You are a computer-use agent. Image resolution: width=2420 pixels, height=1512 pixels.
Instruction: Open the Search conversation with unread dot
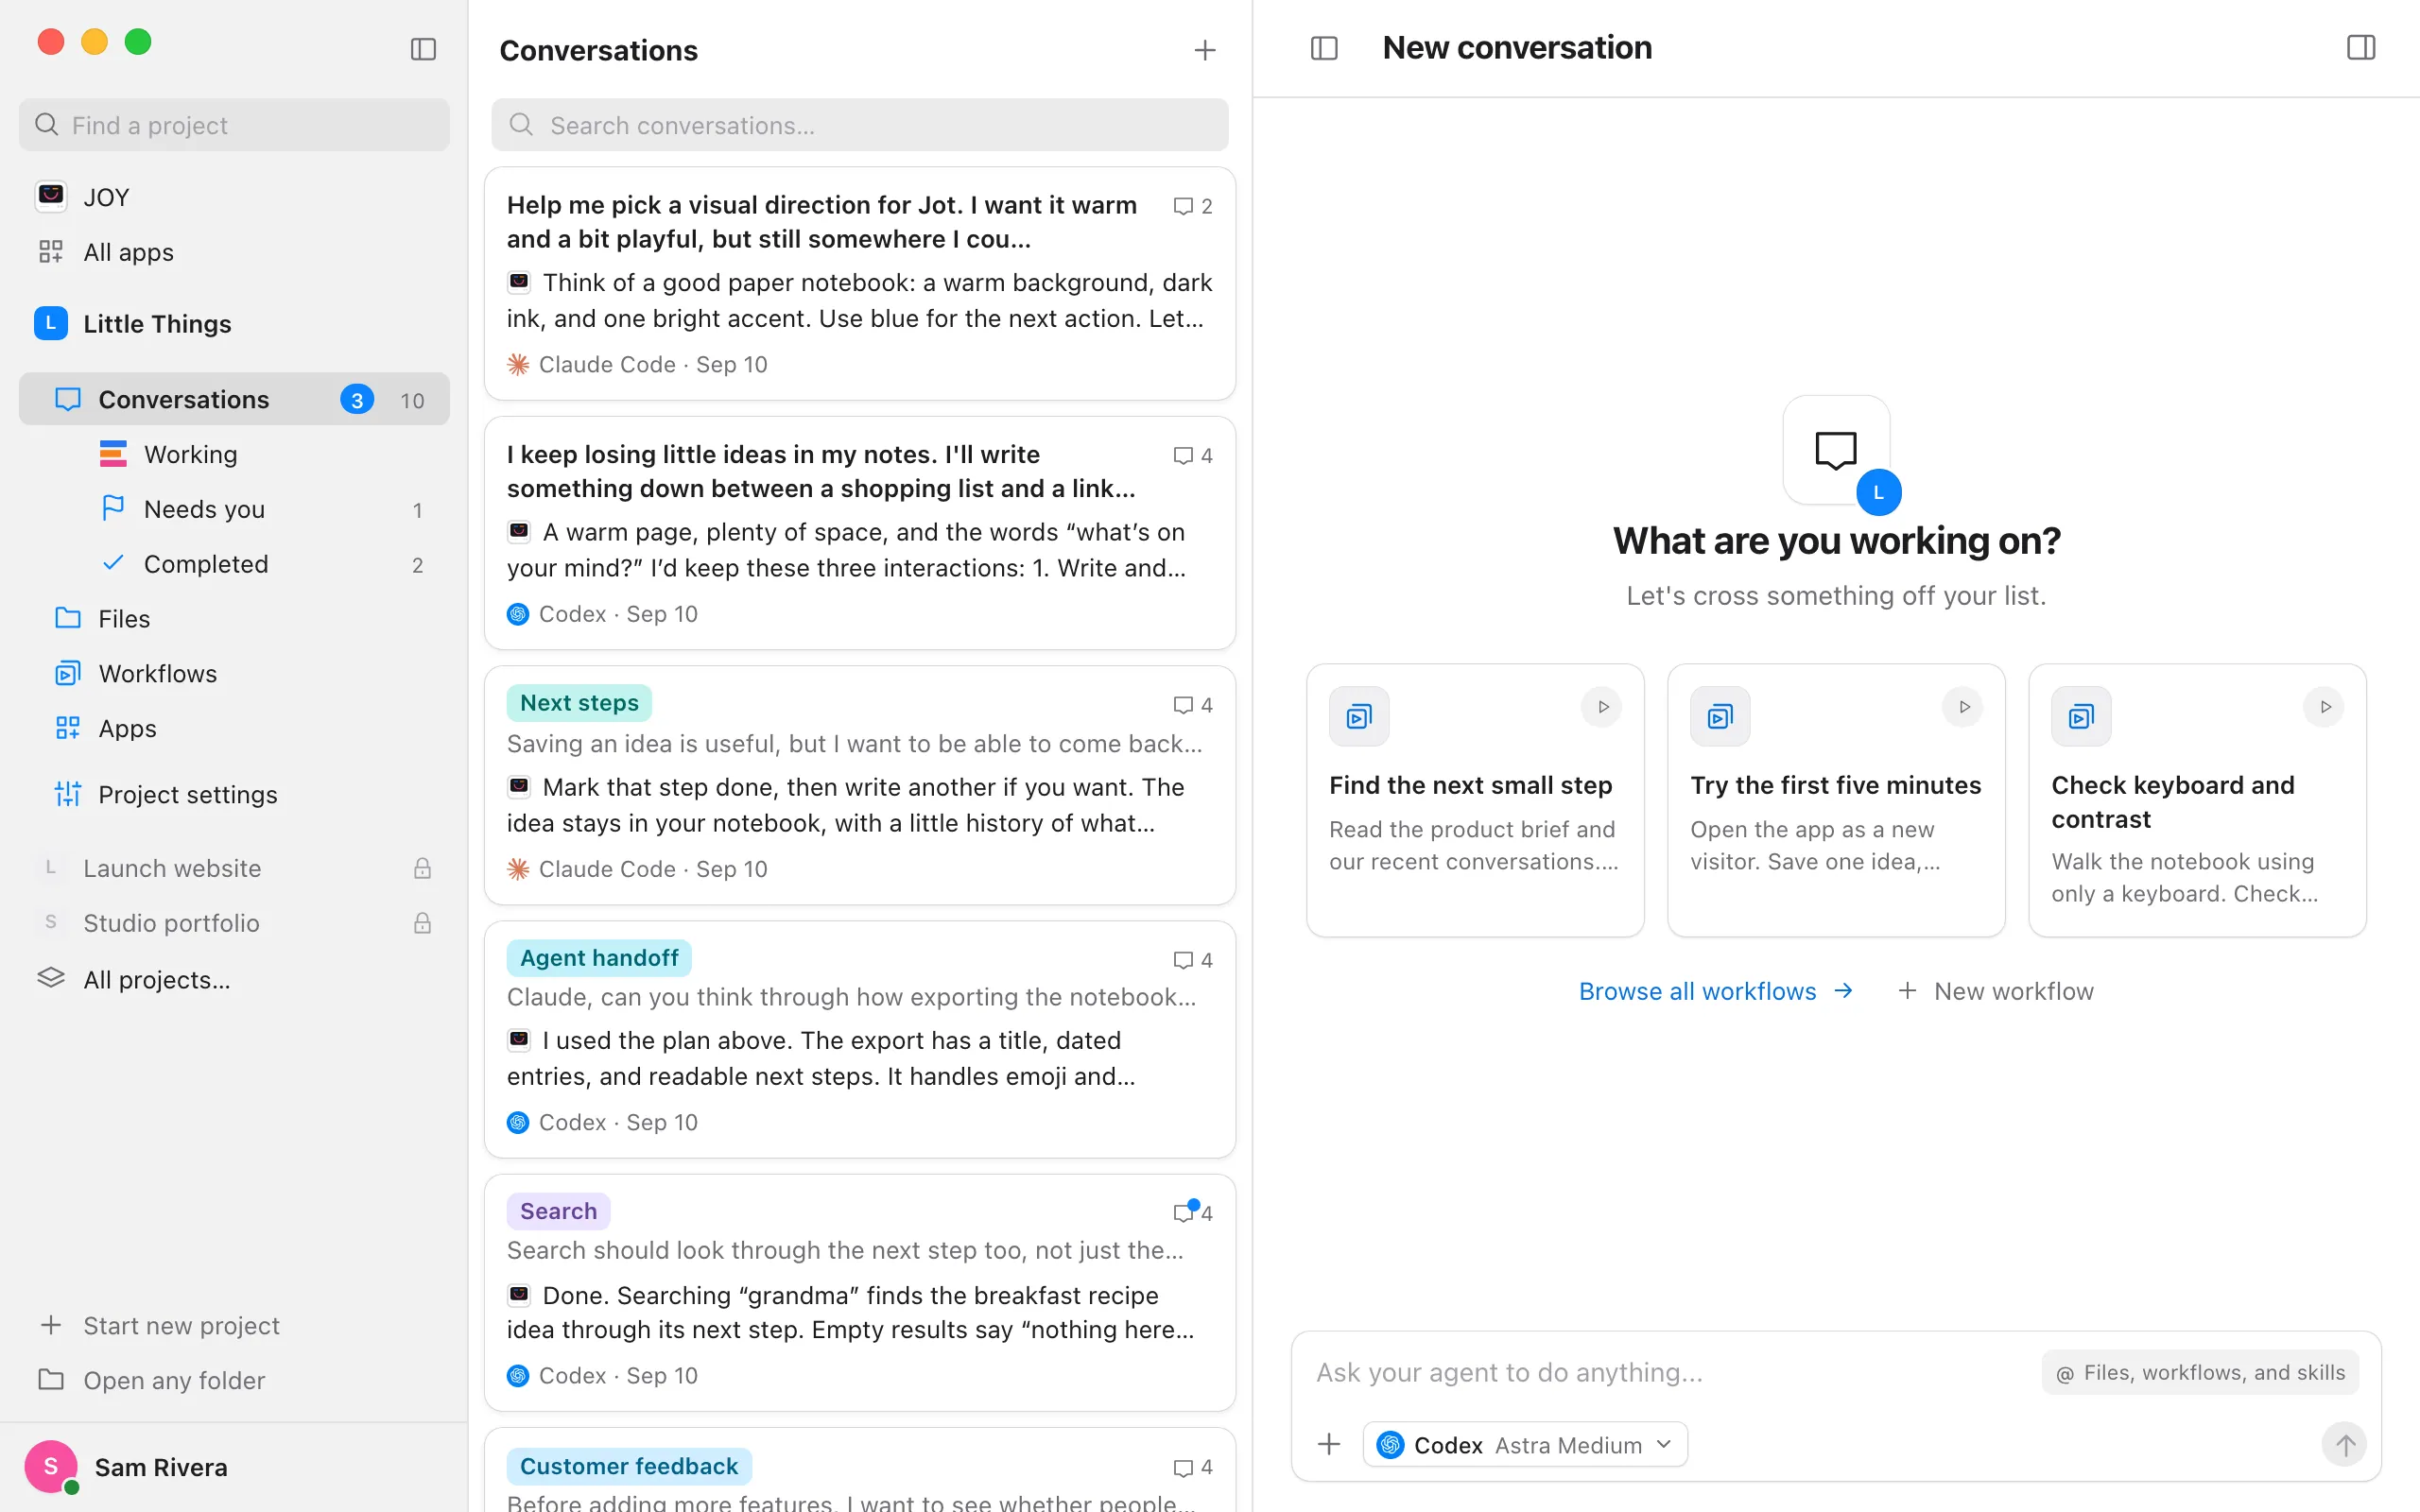coord(859,1293)
